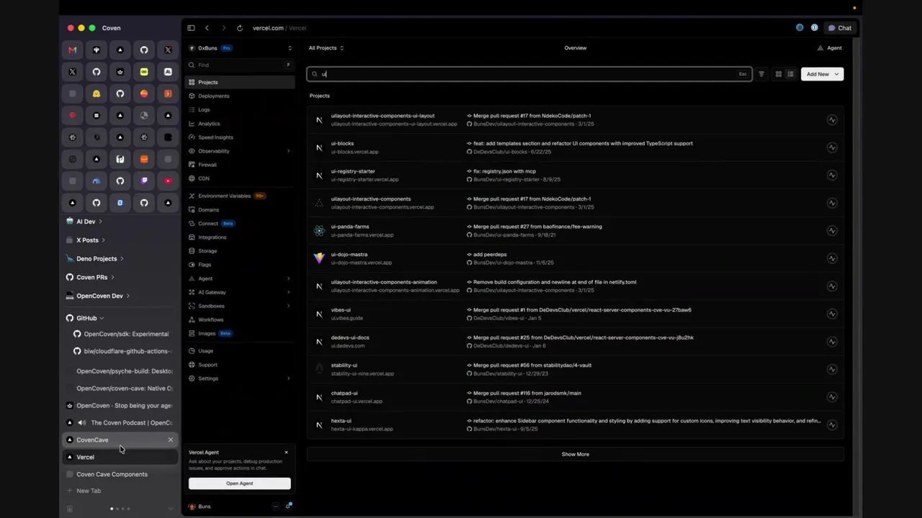Go back with the left arrow
This screenshot has width=922, height=518.
pyautogui.click(x=207, y=28)
